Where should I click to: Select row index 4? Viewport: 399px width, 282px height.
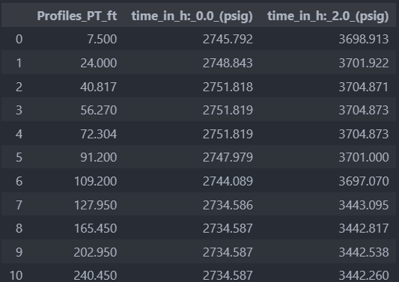[x=19, y=134]
